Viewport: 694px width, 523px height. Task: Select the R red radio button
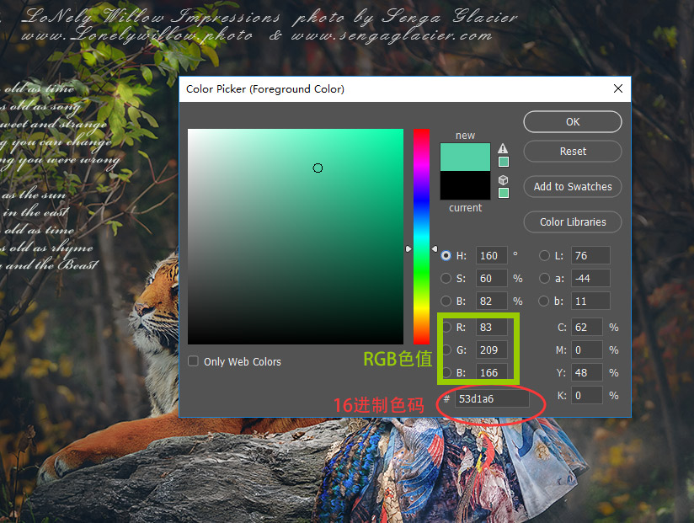tap(446, 327)
